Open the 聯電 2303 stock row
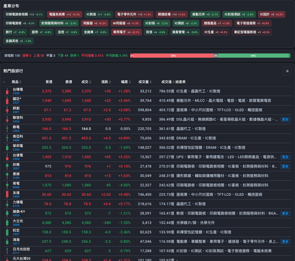 pos(147,129)
